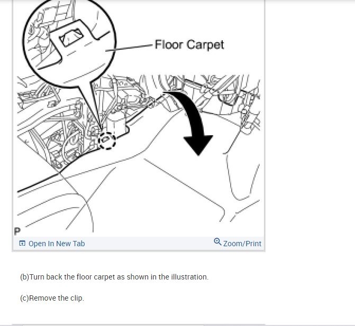Click the small dashed circle clip marker
Screen dimensions: 355x326
(107, 141)
